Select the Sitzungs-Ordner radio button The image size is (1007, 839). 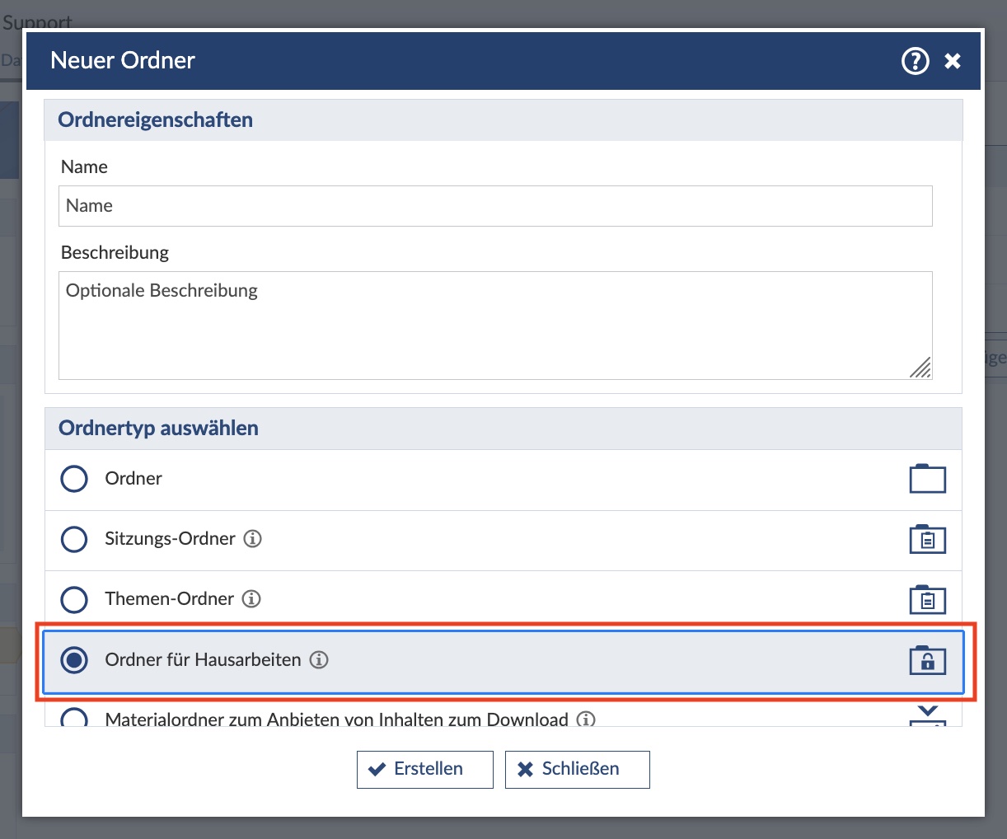point(74,539)
